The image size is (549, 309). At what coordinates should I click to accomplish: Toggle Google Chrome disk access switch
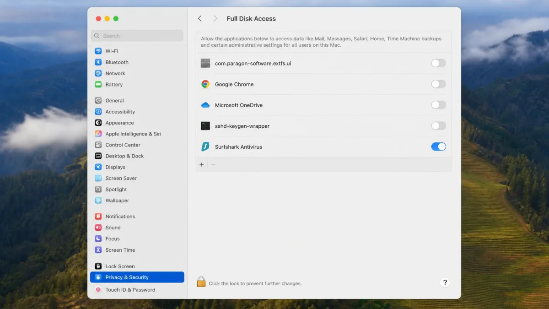tap(438, 84)
